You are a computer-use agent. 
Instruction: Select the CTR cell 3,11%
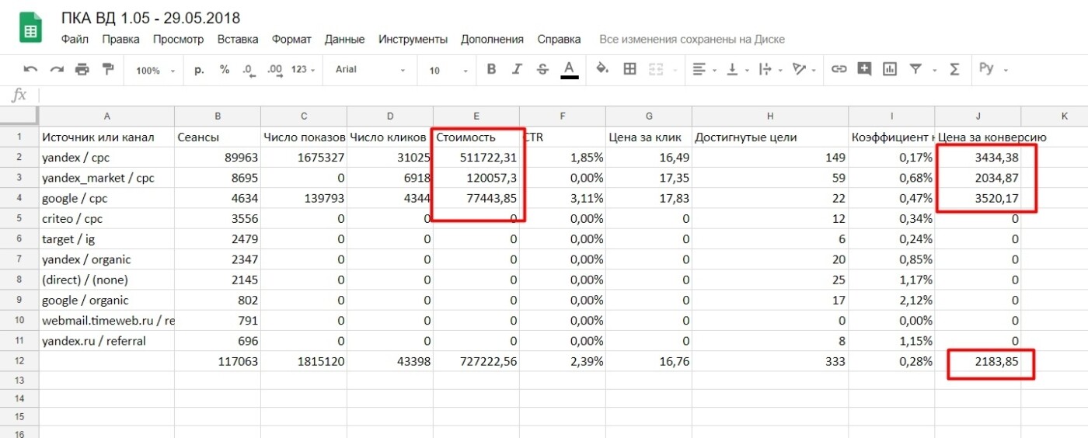tap(563, 198)
